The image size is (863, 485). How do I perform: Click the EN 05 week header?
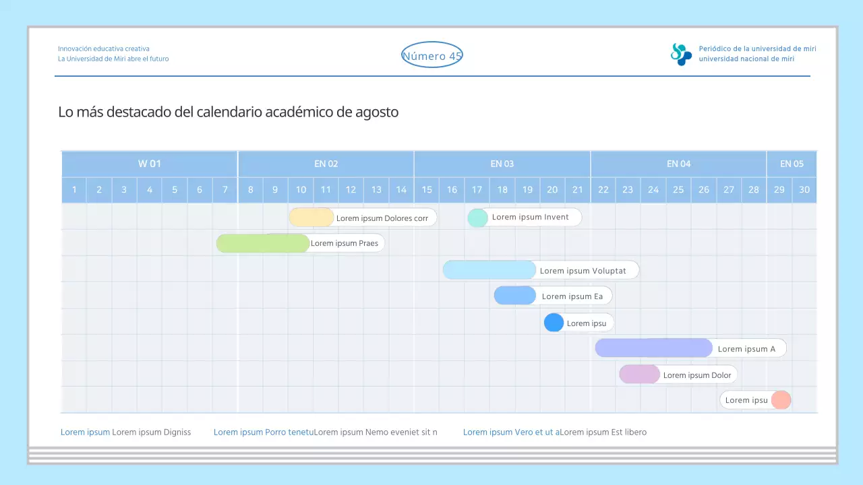(x=792, y=164)
